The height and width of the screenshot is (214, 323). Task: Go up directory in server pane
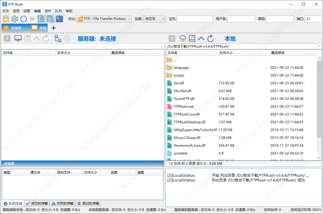pyautogui.click(x=37, y=38)
